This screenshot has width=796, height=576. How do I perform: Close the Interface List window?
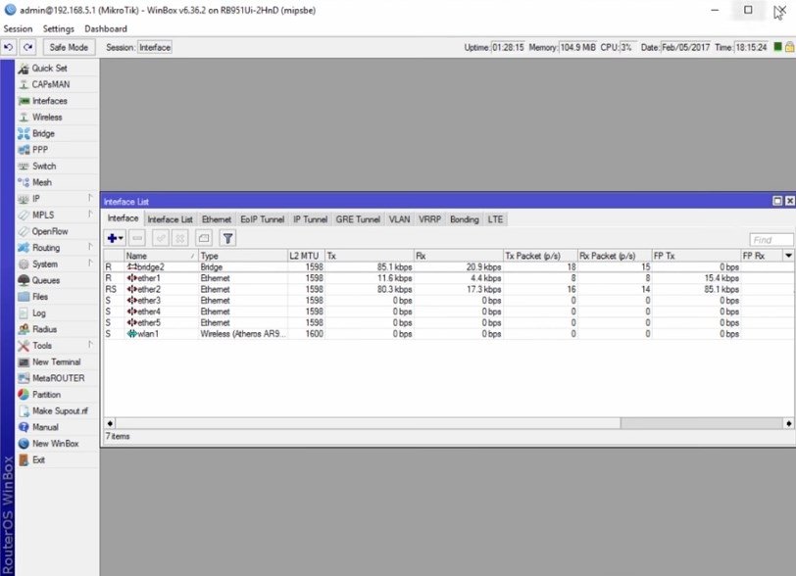coord(790,201)
